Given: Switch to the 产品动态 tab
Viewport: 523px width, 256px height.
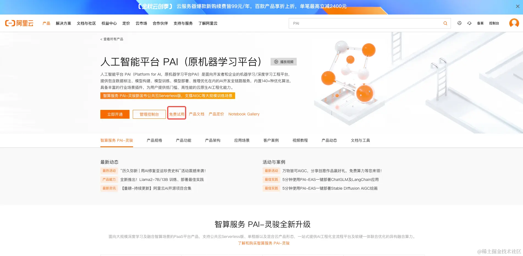Looking at the screenshot, I should pos(329,140).
